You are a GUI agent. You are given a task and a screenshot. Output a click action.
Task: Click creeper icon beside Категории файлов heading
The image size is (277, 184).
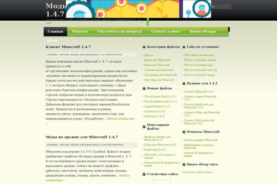tap(144, 47)
